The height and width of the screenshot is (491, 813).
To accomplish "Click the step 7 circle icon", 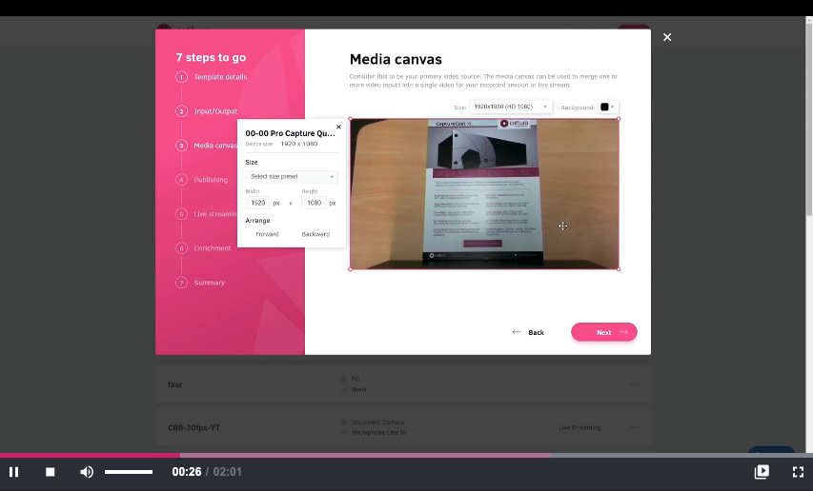I will click(x=181, y=283).
